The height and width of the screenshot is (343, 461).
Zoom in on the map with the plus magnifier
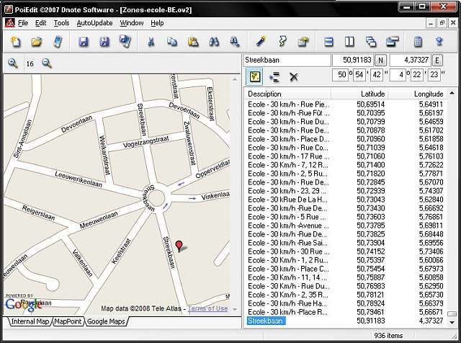(x=13, y=63)
